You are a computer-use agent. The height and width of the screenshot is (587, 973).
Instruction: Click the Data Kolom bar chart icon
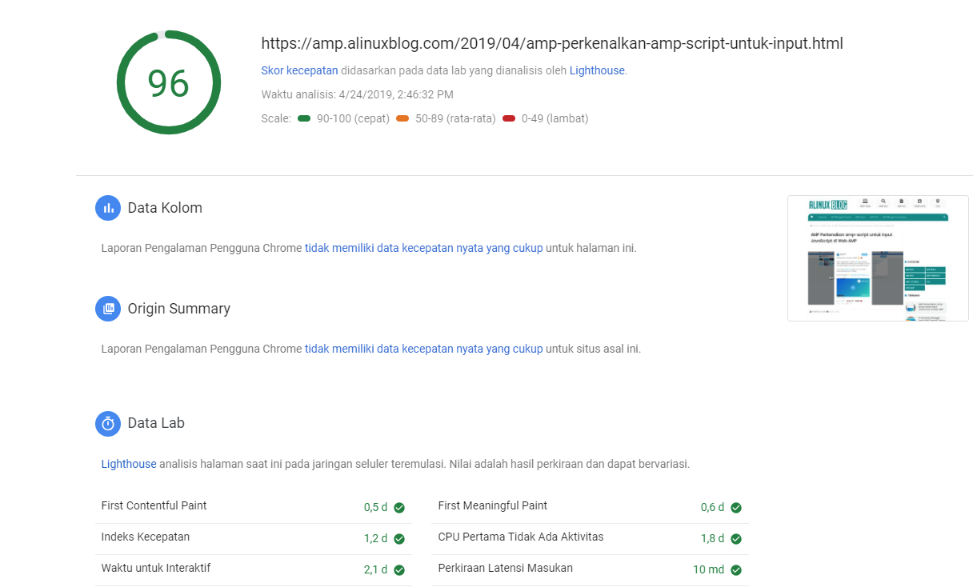click(x=108, y=208)
